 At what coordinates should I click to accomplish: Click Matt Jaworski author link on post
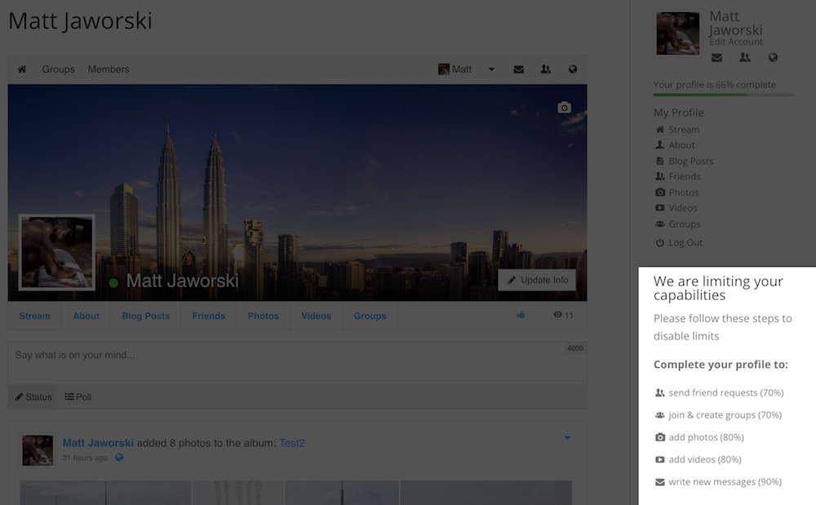coord(98,443)
